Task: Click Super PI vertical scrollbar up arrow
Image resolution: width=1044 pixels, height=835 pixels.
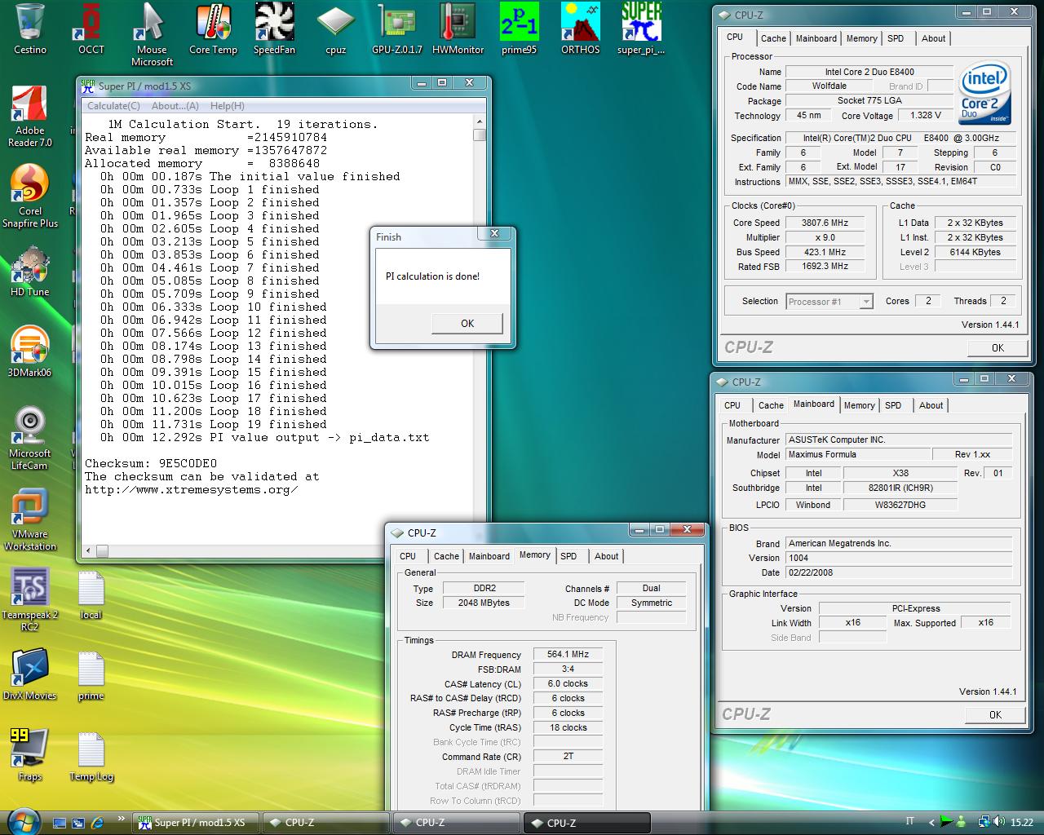Action: [x=479, y=121]
